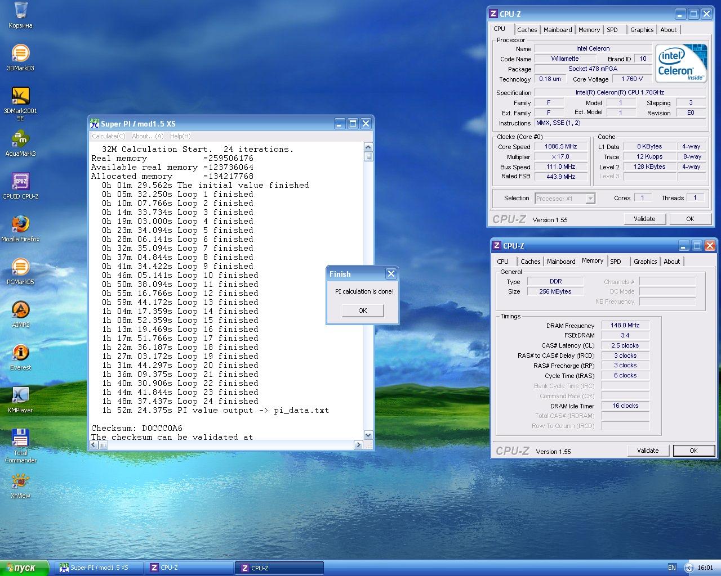721x576 pixels.
Task: Open the About...(A) menu in Super PI
Action: coord(148,136)
